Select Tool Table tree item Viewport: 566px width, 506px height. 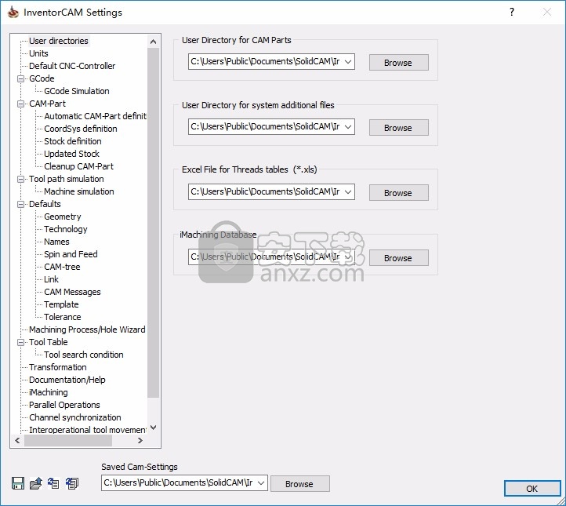point(49,342)
